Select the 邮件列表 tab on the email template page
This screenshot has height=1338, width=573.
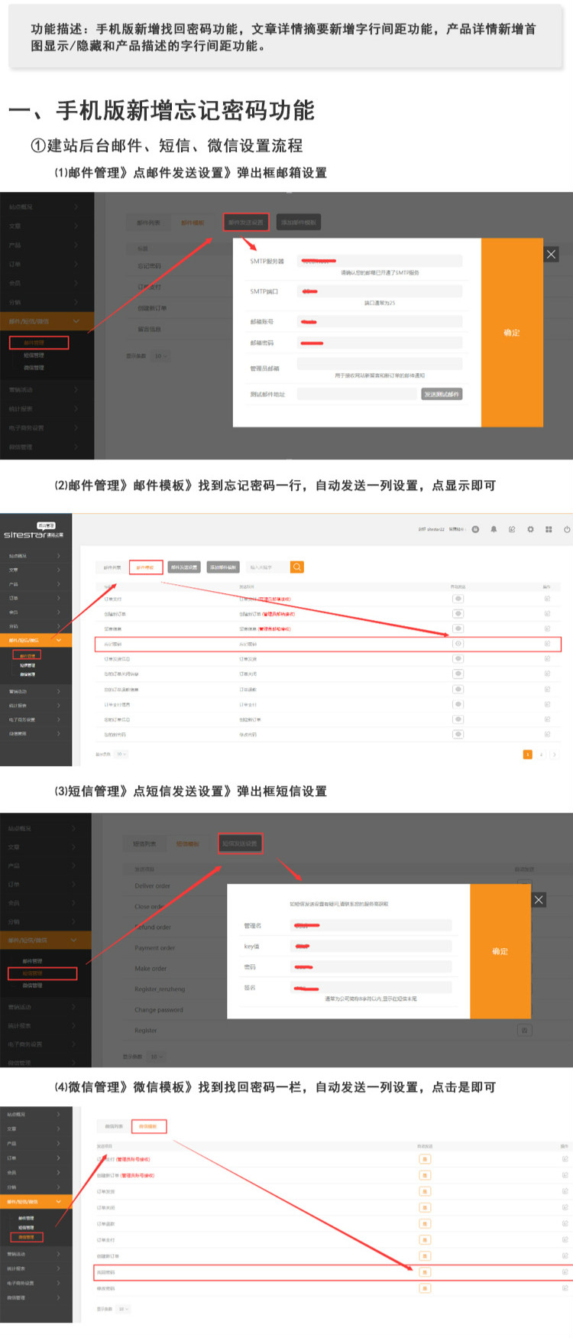pos(112,567)
